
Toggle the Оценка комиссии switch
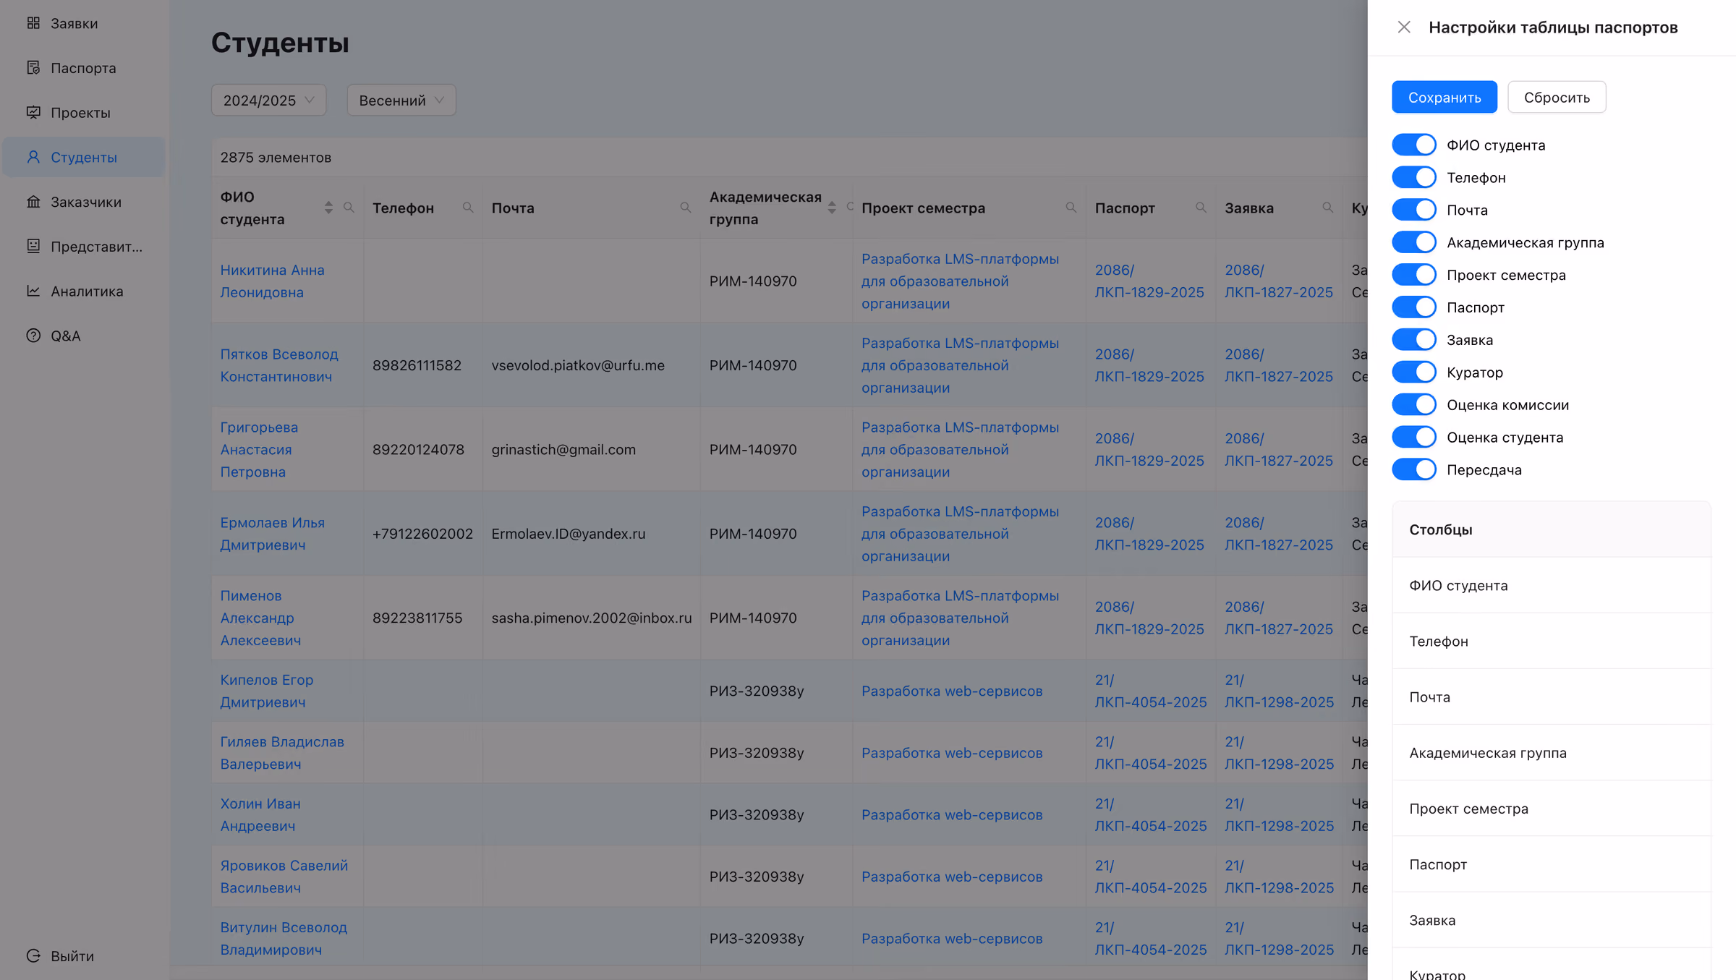tap(1414, 404)
